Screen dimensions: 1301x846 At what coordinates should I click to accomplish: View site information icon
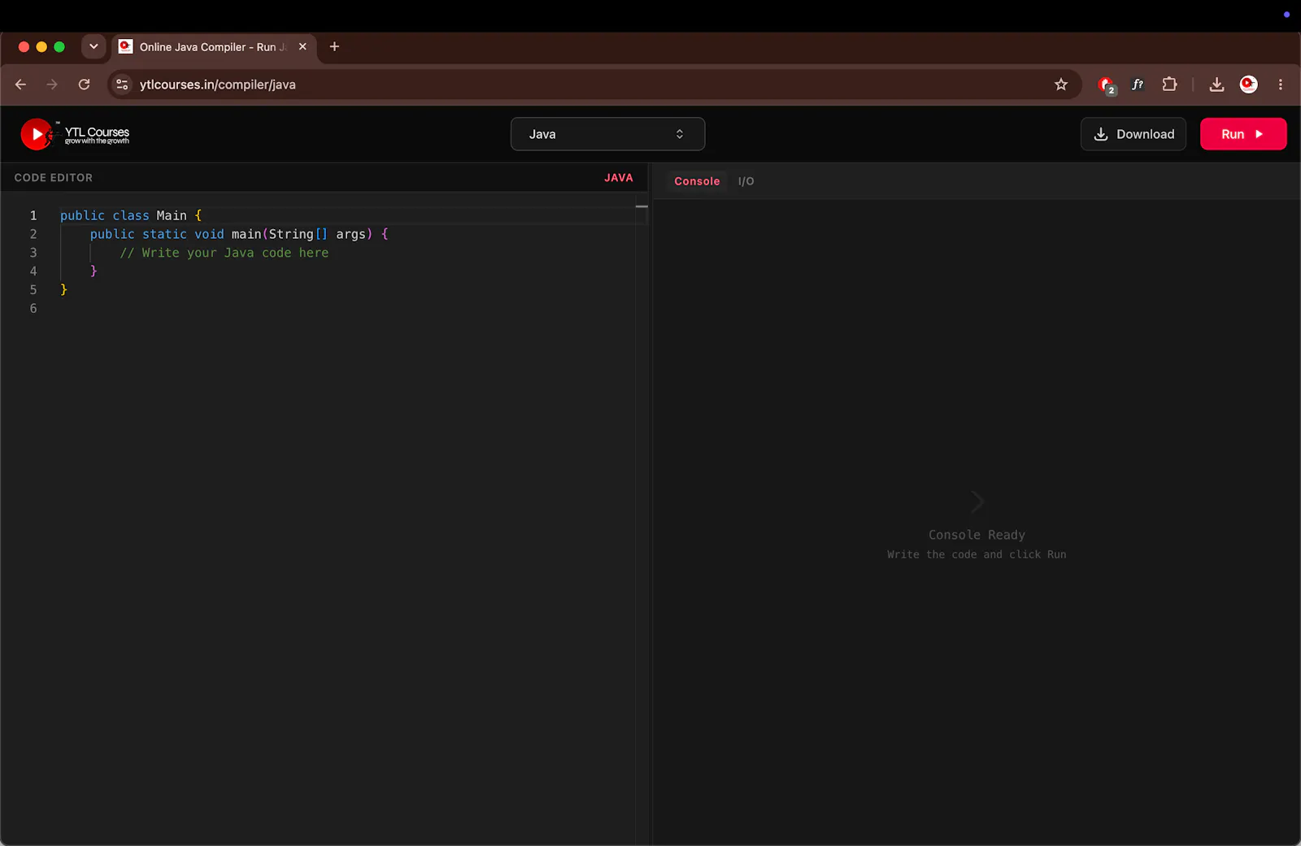pos(122,85)
